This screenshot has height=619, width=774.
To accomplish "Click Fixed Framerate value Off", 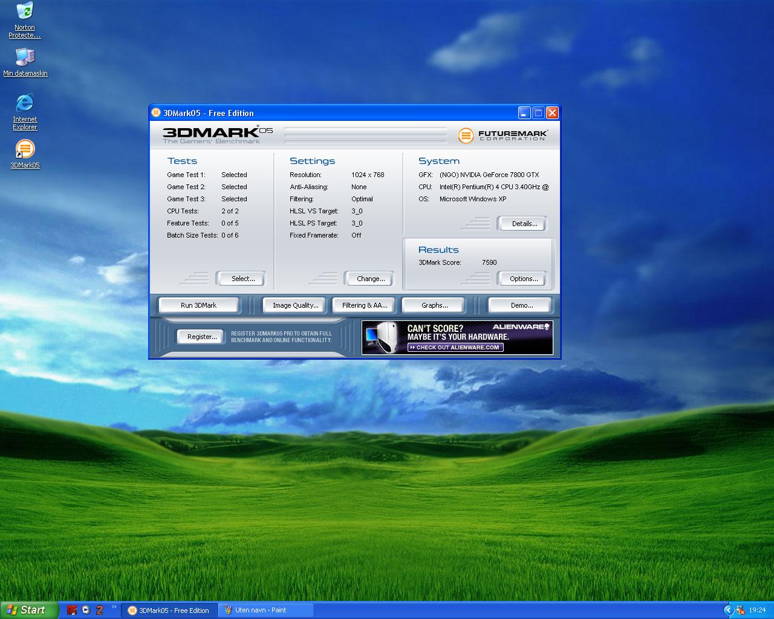I will (x=356, y=235).
